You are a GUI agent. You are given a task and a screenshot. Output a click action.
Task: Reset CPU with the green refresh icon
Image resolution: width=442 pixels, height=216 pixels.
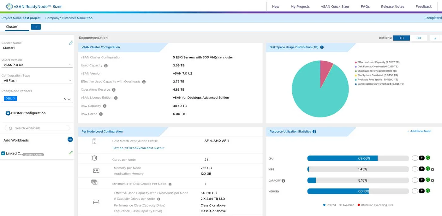click(x=428, y=158)
